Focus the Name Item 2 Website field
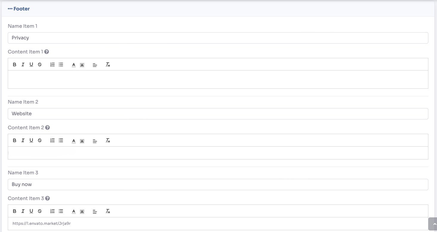The height and width of the screenshot is (232, 437). coord(218,114)
